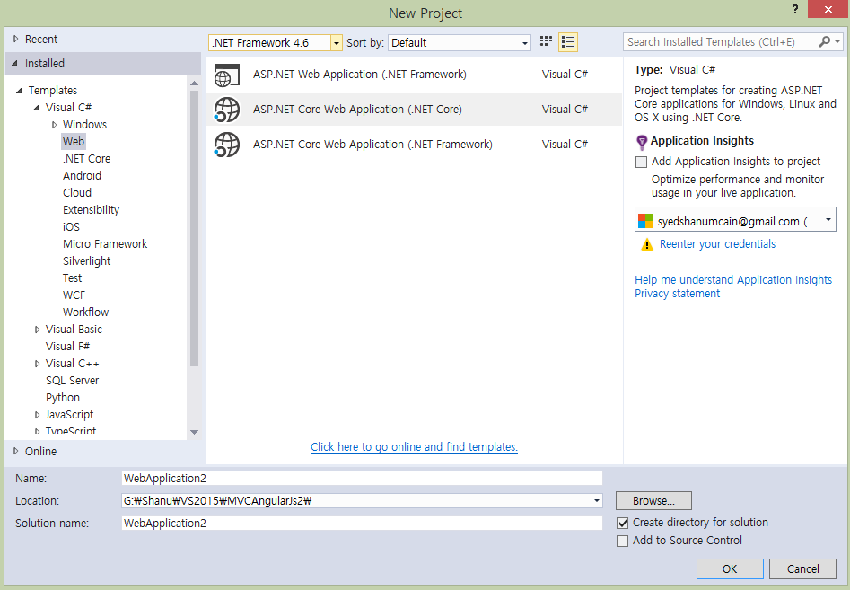Collapse the Visual C# tree node
This screenshot has height=590, width=850.
click(36, 108)
